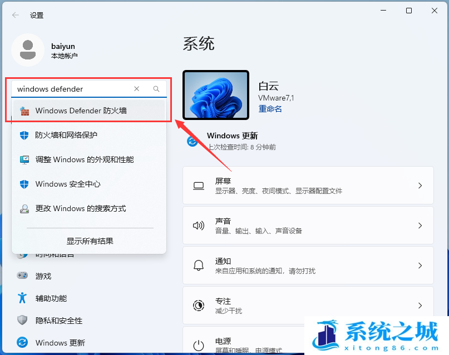This screenshot has width=449, height=355.
Task: Click the 重命名 link
Action: 270,109
